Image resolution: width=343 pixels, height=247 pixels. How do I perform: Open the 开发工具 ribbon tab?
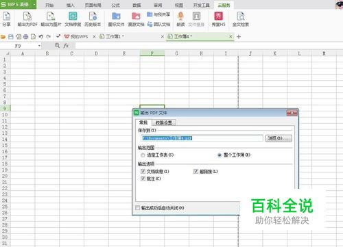tap(201, 5)
